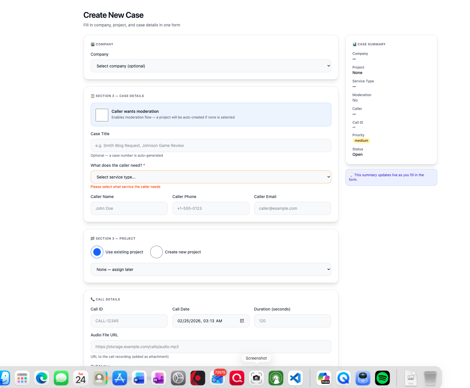Open Microsoft Edge from the dock
This screenshot has width=470, height=388.
point(41,378)
